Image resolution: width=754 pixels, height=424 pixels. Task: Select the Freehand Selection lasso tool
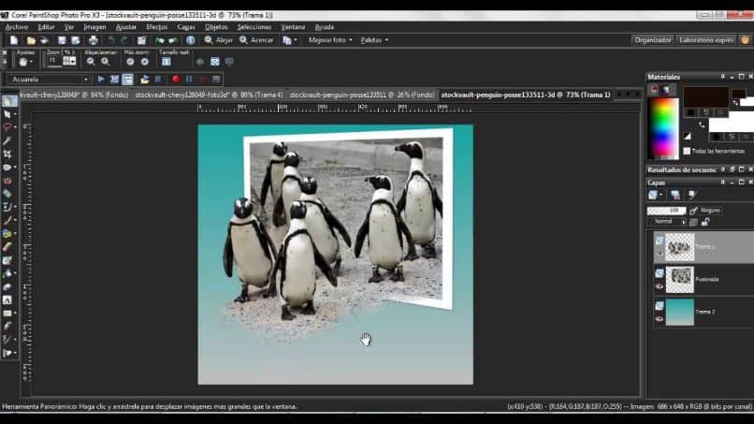coord(7,127)
